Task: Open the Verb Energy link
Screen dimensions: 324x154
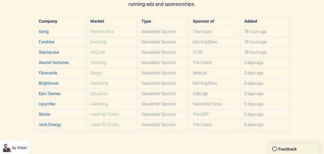Action: [x=50, y=125]
